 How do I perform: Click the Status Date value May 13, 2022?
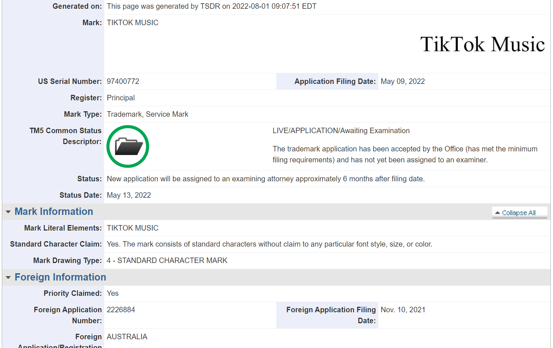click(x=129, y=195)
